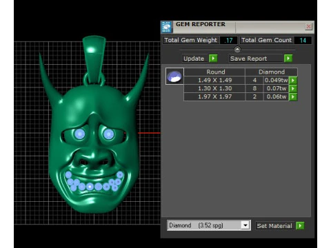This screenshot has height=248, width=331.
Task: Click the Total Gem Count label
Action: tap(267, 40)
